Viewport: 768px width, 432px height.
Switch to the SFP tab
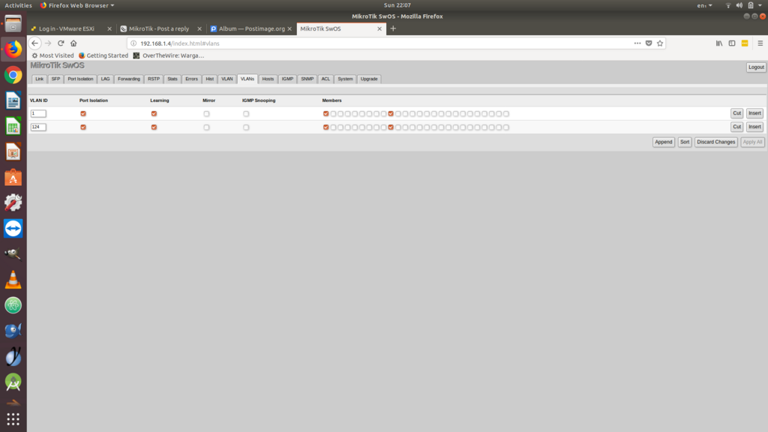[x=55, y=79]
